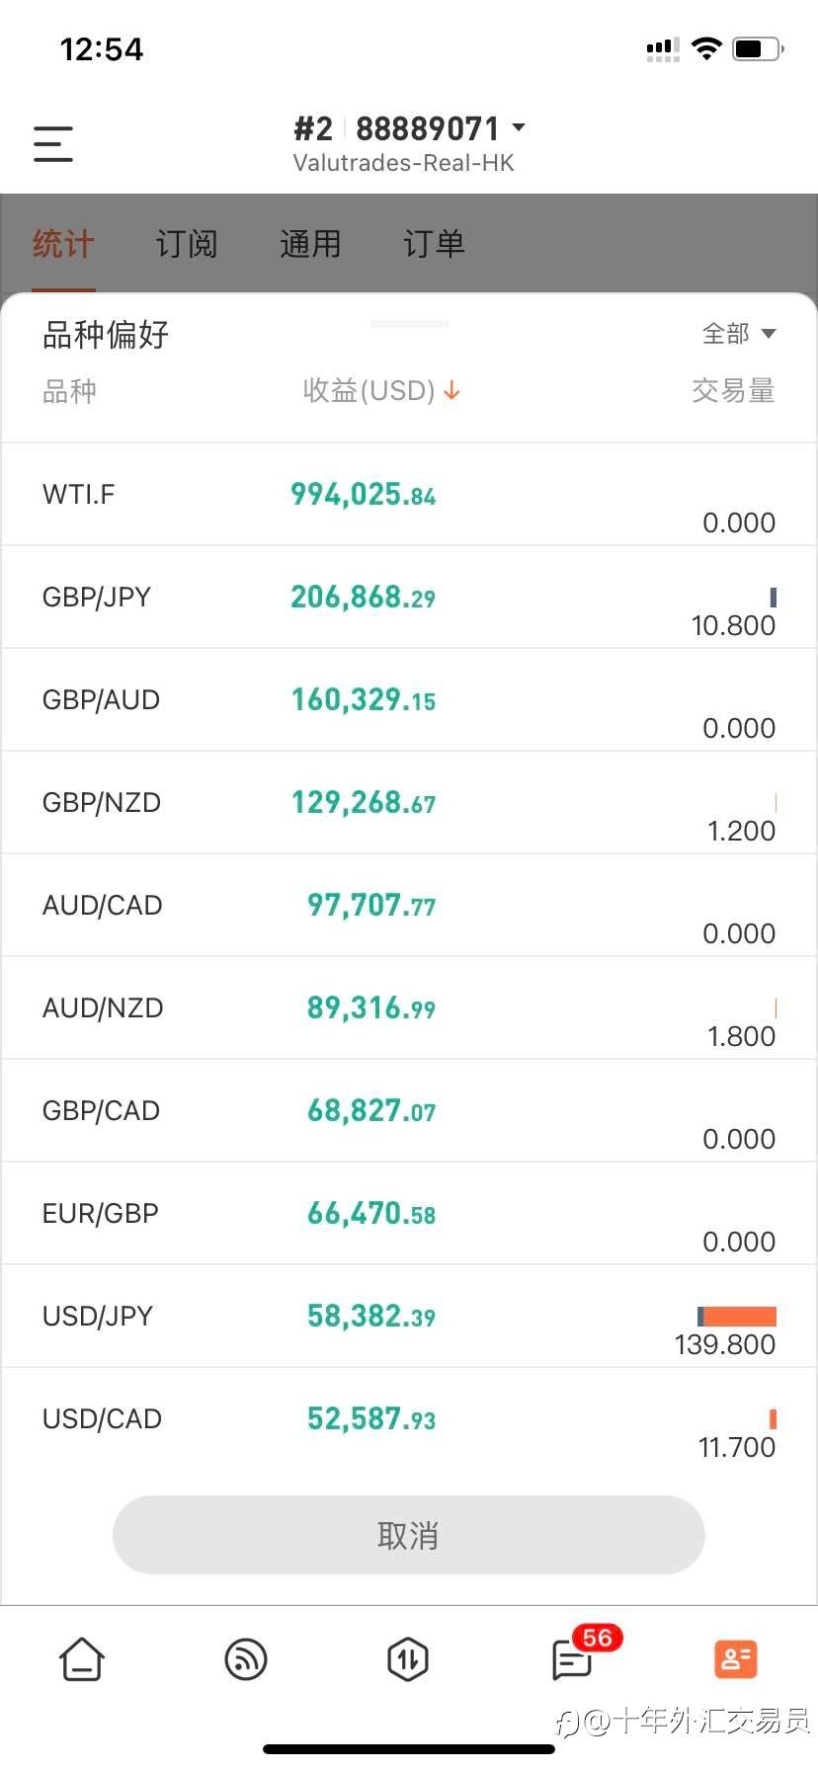This screenshot has height=1770, width=818.
Task: Open the orange account profile icon
Action: (x=735, y=1659)
